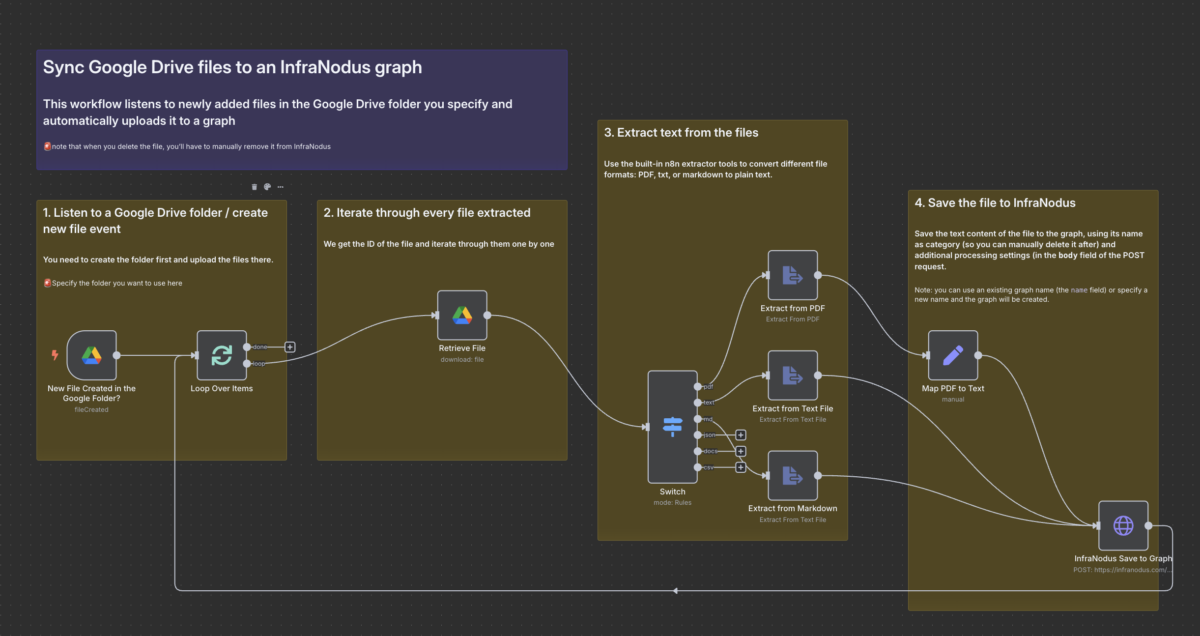Add a node to Switch docs output
The height and width of the screenshot is (636, 1200).
(741, 451)
